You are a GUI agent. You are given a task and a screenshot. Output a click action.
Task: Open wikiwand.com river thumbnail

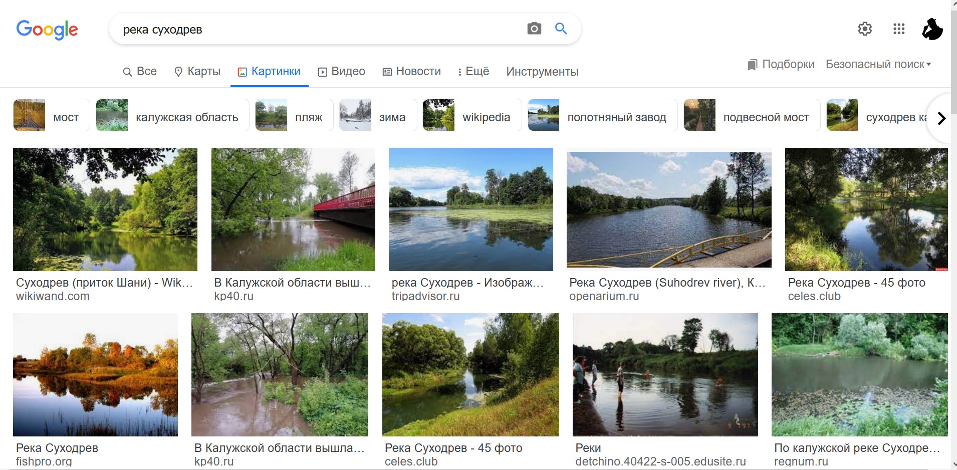(x=105, y=209)
